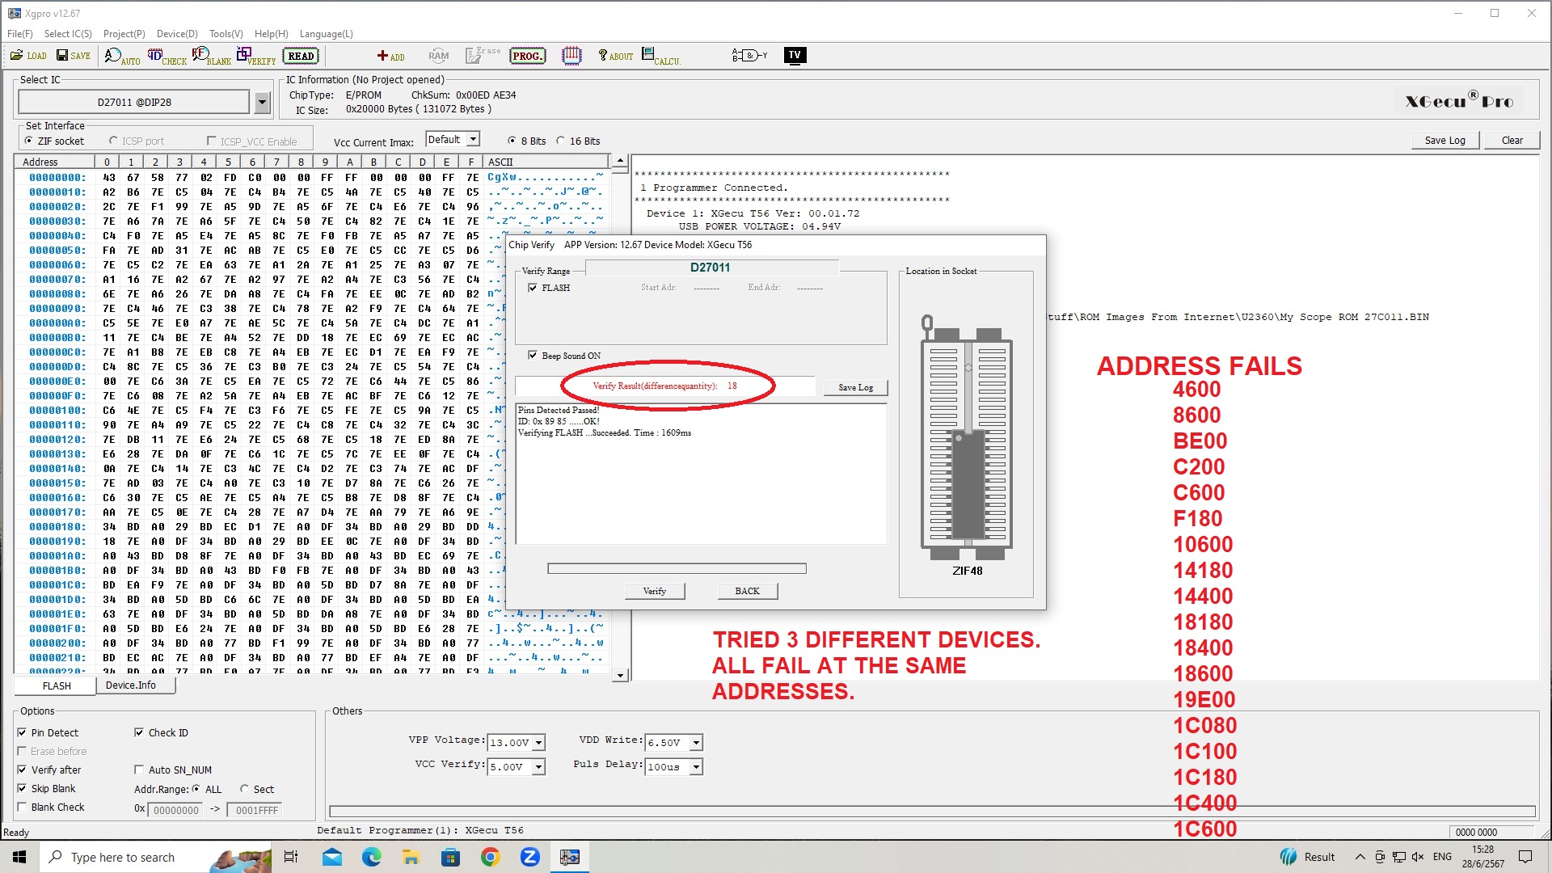Image resolution: width=1552 pixels, height=873 pixels.
Task: Click the SAVE toolbar icon
Action: [x=73, y=56]
